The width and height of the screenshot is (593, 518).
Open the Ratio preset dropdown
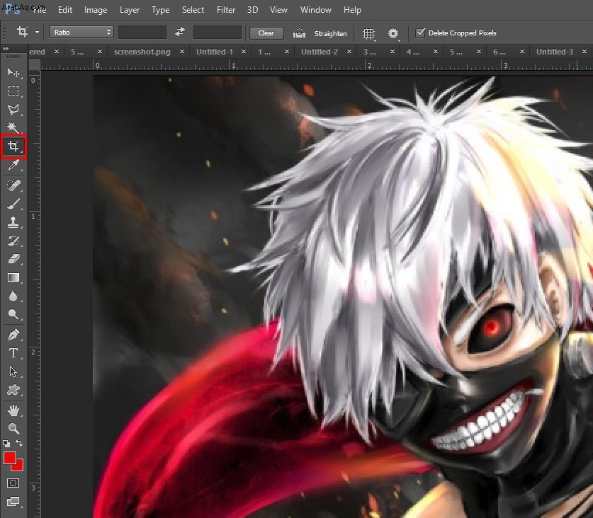coord(81,32)
